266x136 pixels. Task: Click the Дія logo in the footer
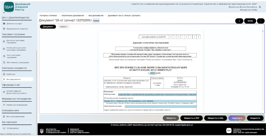click(229, 130)
